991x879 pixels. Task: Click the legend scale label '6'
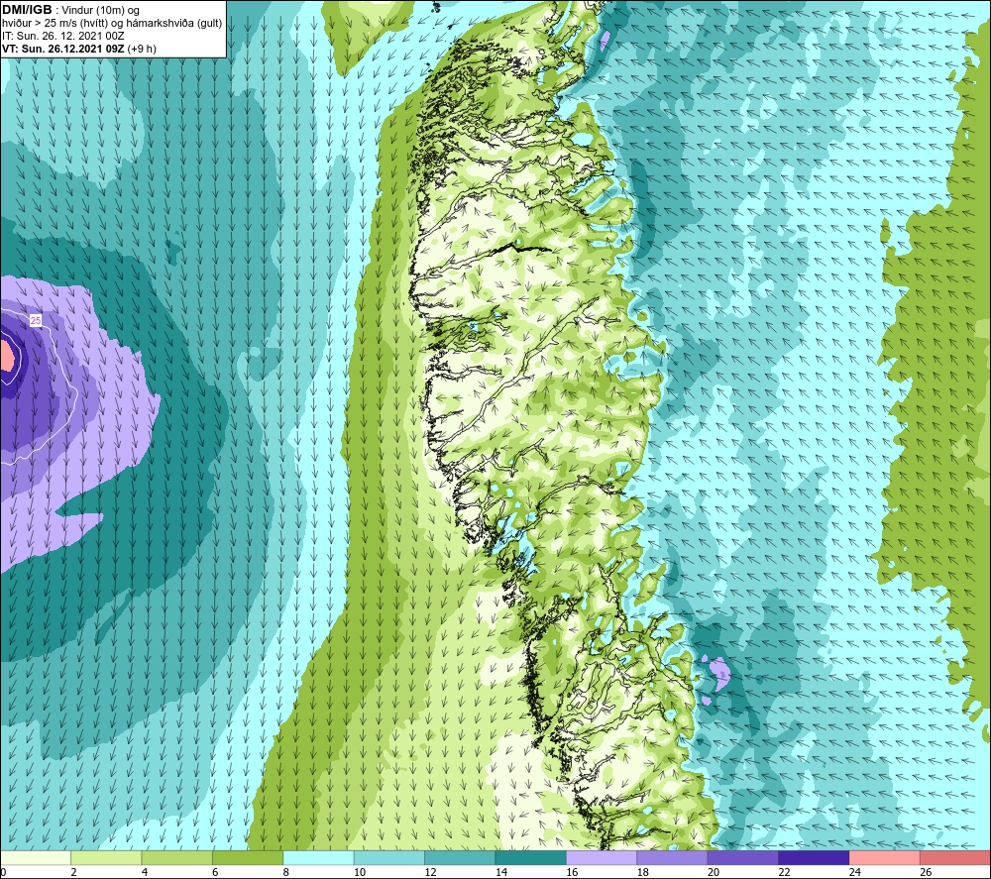coord(215,872)
